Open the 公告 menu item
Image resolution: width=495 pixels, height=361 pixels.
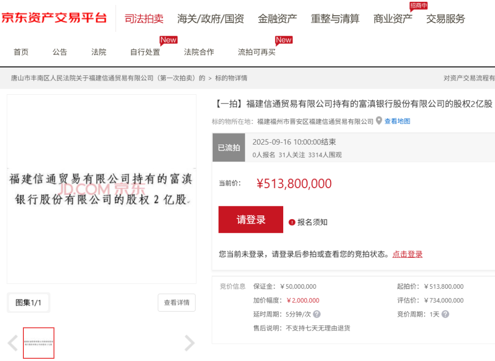(60, 52)
